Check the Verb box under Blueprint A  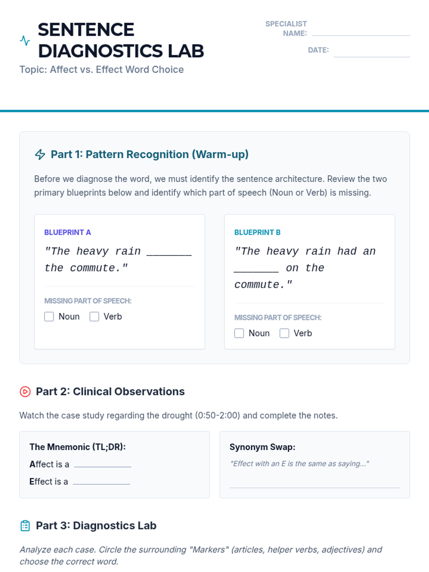pyautogui.click(x=94, y=317)
